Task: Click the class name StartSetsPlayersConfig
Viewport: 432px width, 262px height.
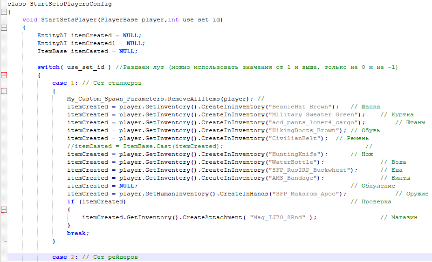Action: coord(71,4)
